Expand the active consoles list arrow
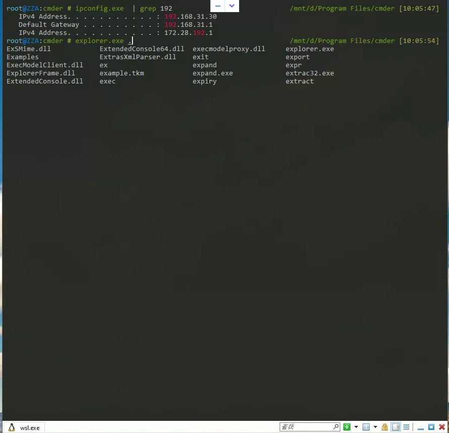The height and width of the screenshot is (433, 449). coord(375,427)
